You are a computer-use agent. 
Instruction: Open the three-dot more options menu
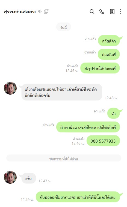121,12
